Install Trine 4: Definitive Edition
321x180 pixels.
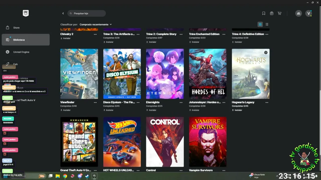click(237, 42)
